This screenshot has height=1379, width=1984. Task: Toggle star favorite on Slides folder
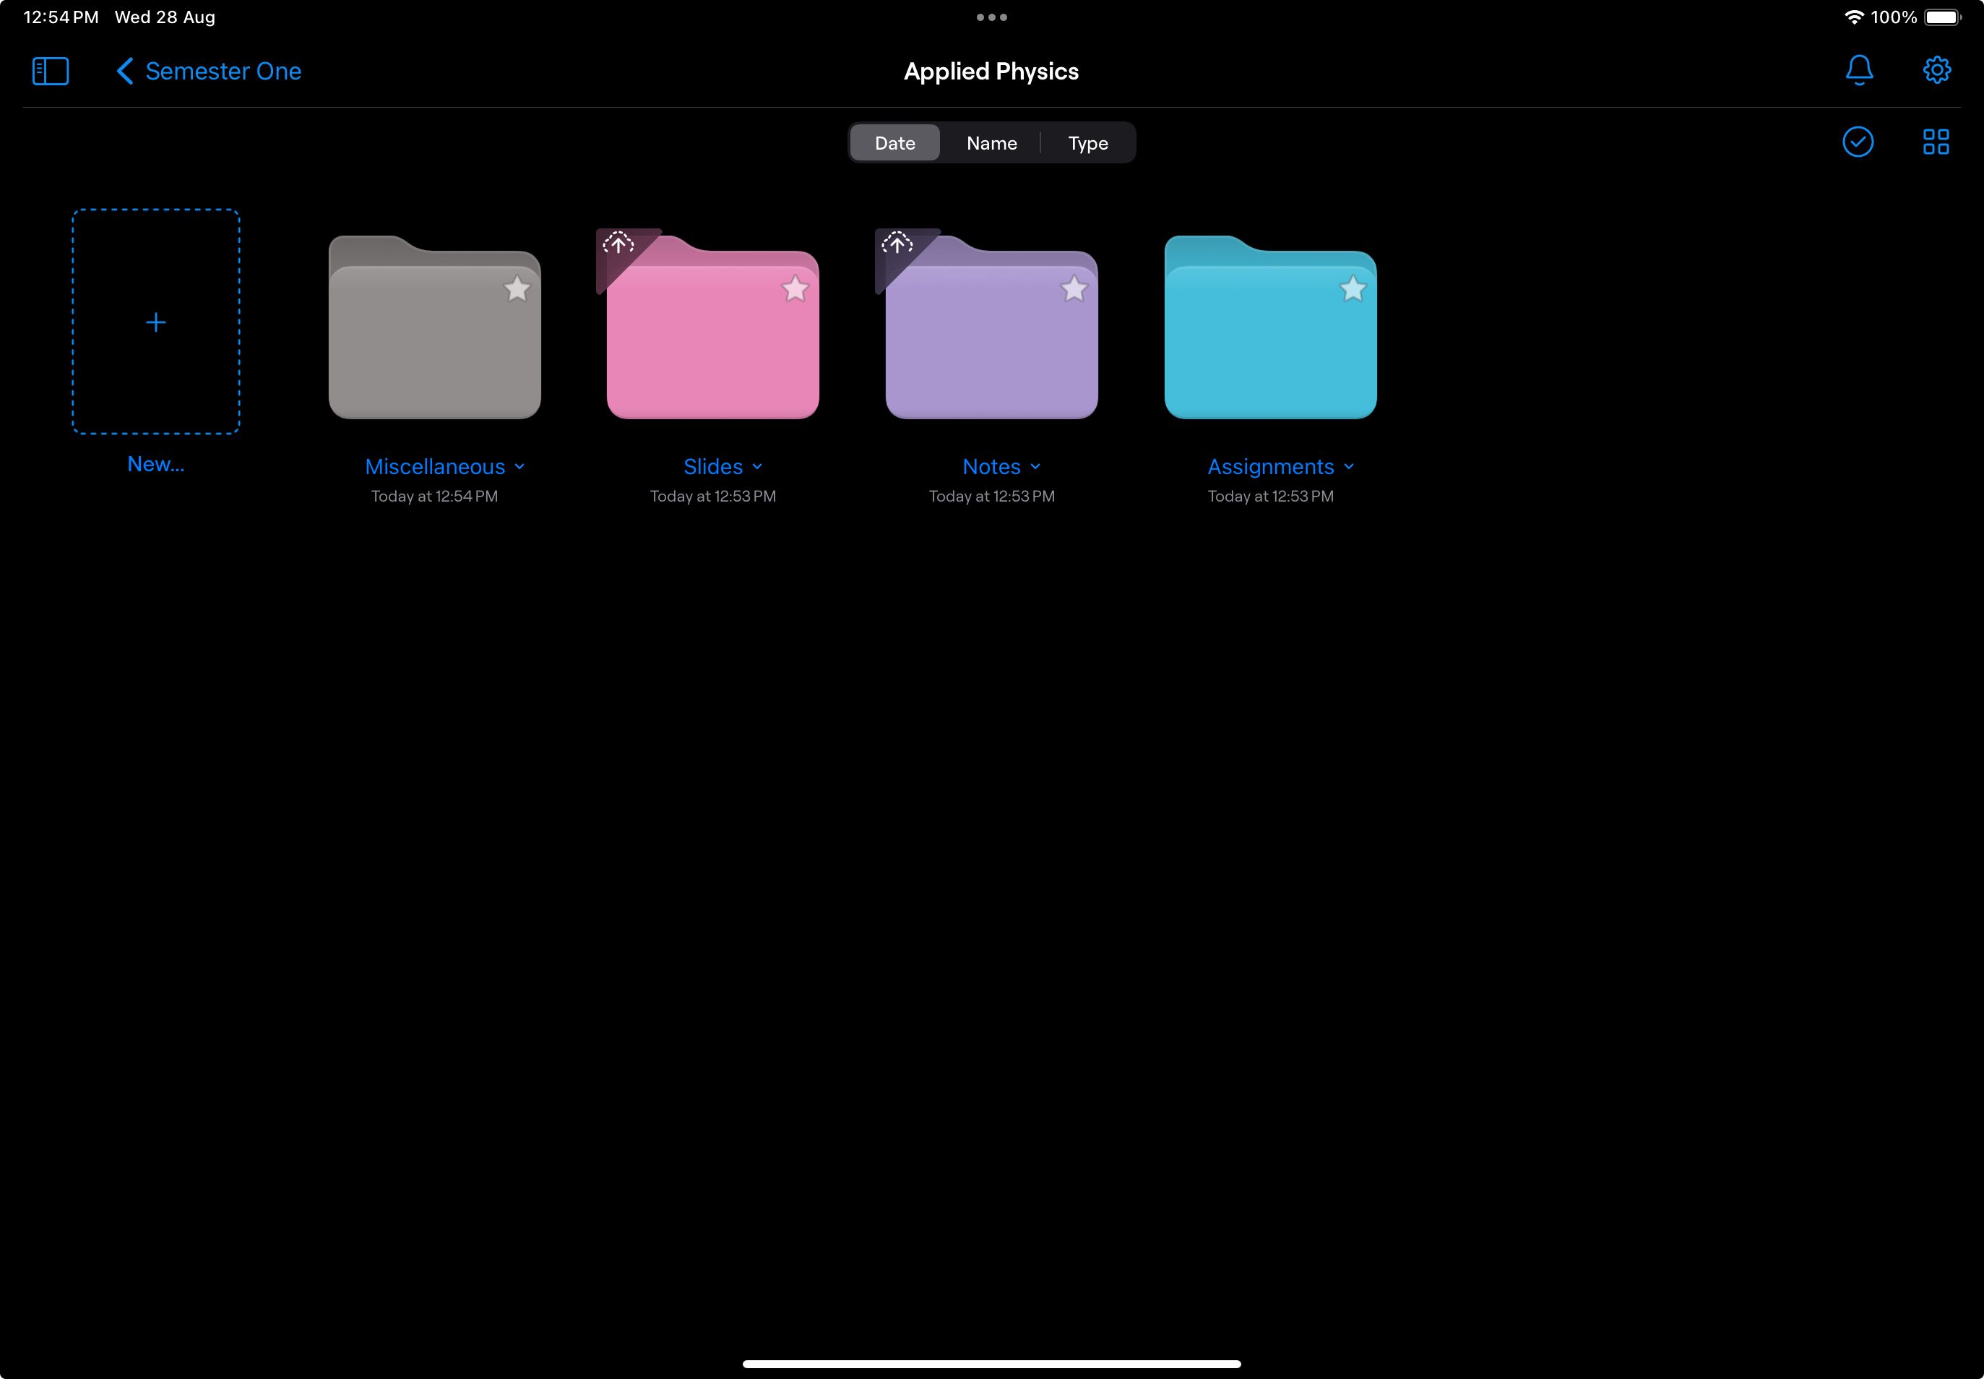coord(795,288)
